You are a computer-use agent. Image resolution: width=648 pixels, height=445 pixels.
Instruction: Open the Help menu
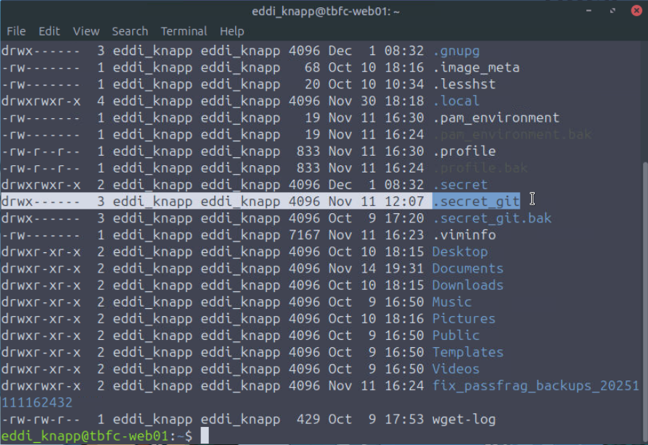coord(232,31)
